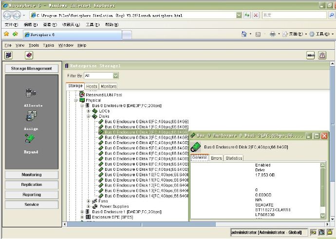Click the add to favorites icon
Screen dimensions: 336x239
[x=15, y=34]
